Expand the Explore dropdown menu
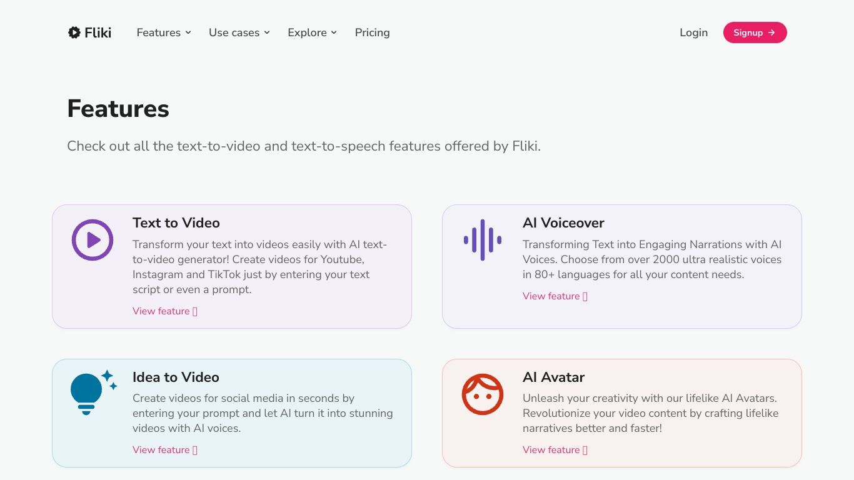854x480 pixels. [313, 32]
